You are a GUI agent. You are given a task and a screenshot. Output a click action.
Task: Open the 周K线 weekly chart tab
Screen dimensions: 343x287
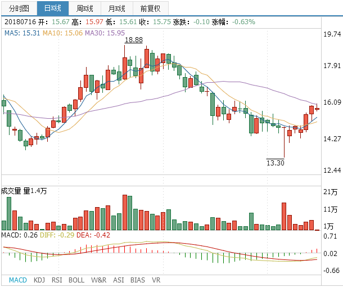point(85,8)
